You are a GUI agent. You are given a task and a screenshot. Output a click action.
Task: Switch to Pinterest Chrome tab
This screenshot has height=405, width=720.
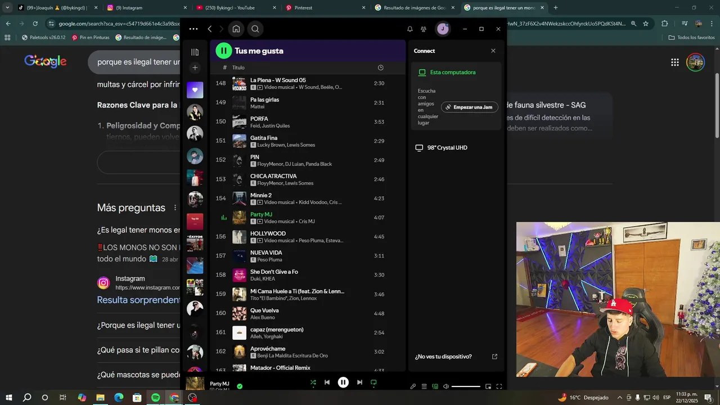[x=325, y=8]
